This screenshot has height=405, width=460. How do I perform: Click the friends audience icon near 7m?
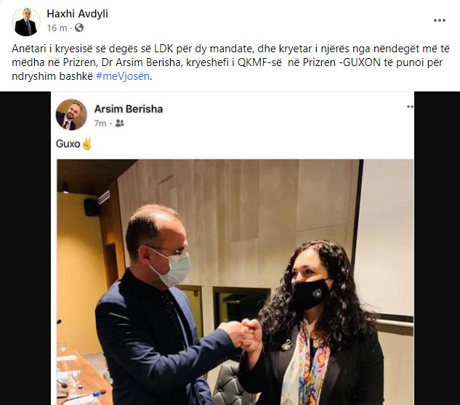(x=119, y=123)
